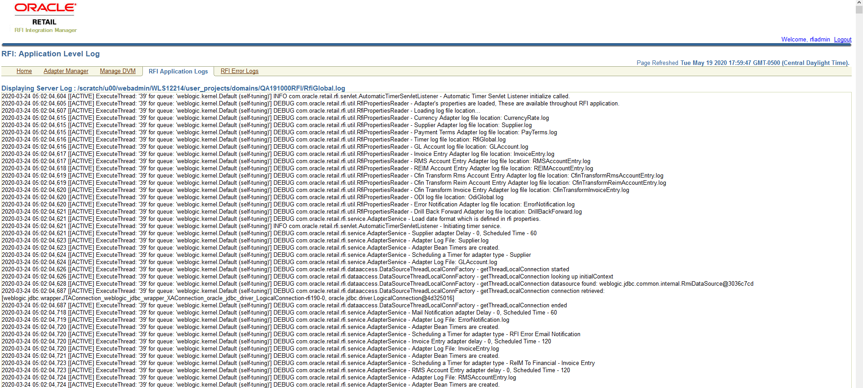Click log line starting '[weblogic.jdbc.wrapper.JTAConnection'
Image resolution: width=863 pixels, height=388 pixels.
[x=228, y=298]
